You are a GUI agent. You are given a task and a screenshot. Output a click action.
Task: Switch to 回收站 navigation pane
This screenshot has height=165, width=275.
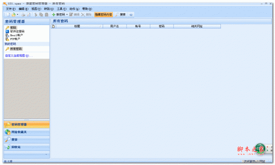pos(27,147)
